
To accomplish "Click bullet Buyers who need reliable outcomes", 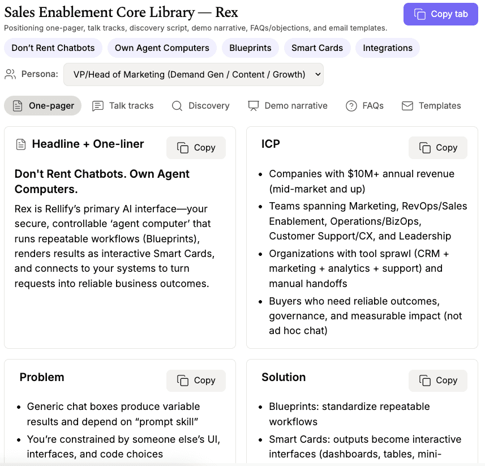I will pyautogui.click(x=365, y=315).
